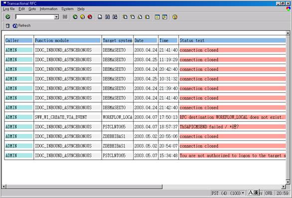Click the Print icon in toolbar
Viewport: 292px width, 198px height.
point(100,17)
